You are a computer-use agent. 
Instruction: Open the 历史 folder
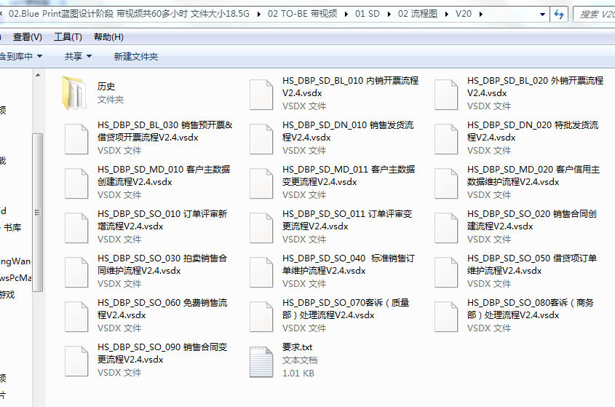pos(75,93)
